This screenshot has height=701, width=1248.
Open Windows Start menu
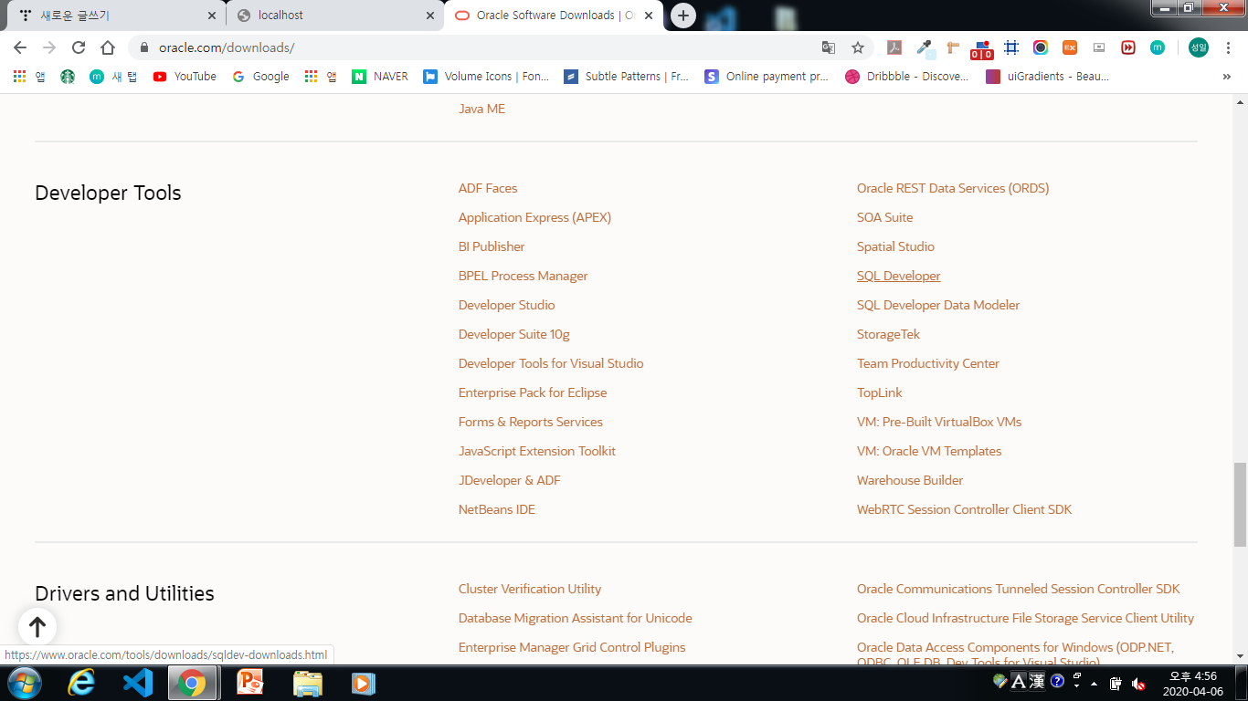pos(23,683)
